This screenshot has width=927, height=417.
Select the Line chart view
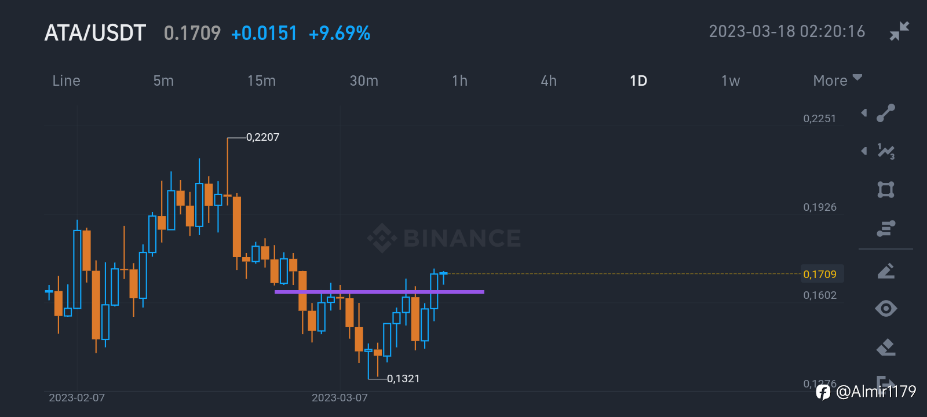[x=66, y=81]
